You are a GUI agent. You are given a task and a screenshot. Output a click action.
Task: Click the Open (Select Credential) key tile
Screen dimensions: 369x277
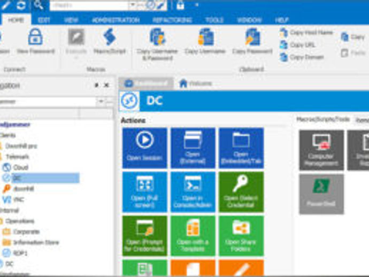tap(241, 192)
